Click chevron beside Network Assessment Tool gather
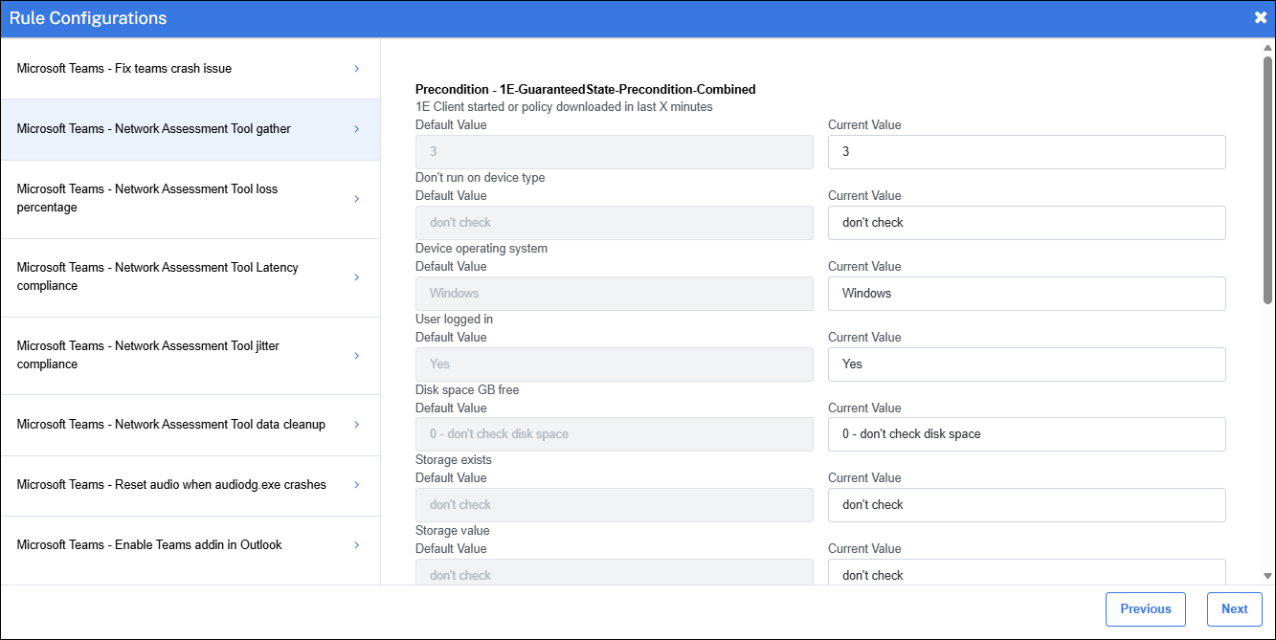 357,129
